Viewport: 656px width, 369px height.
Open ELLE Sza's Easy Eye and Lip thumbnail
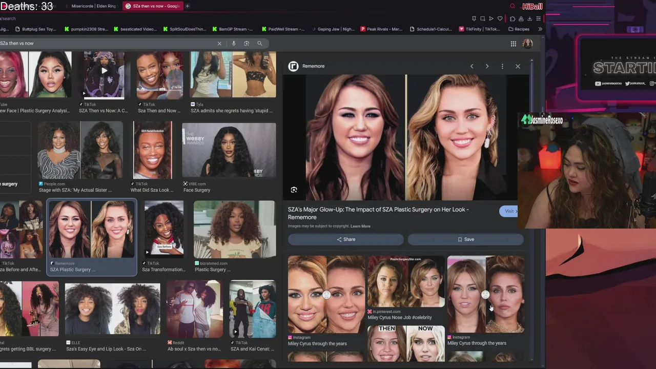[x=112, y=310]
